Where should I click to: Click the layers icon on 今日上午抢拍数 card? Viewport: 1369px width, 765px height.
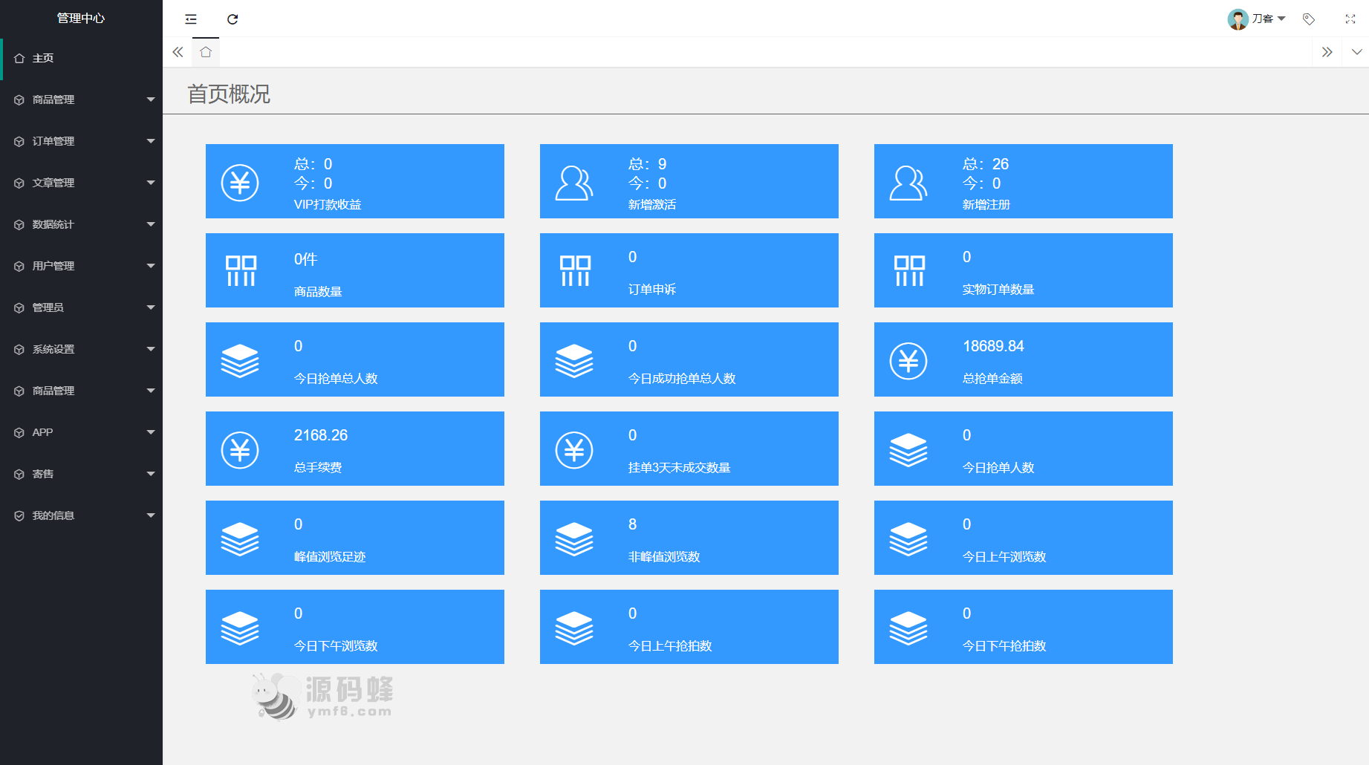click(x=574, y=628)
